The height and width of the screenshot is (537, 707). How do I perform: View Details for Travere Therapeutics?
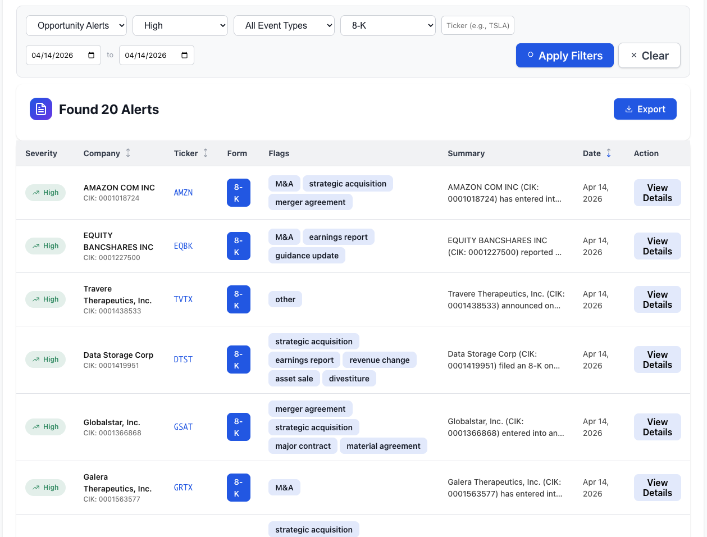(x=658, y=299)
